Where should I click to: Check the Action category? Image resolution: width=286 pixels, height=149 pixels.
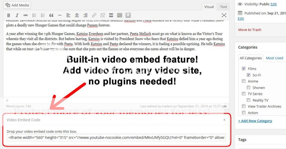pyautogui.click(x=244, y=112)
